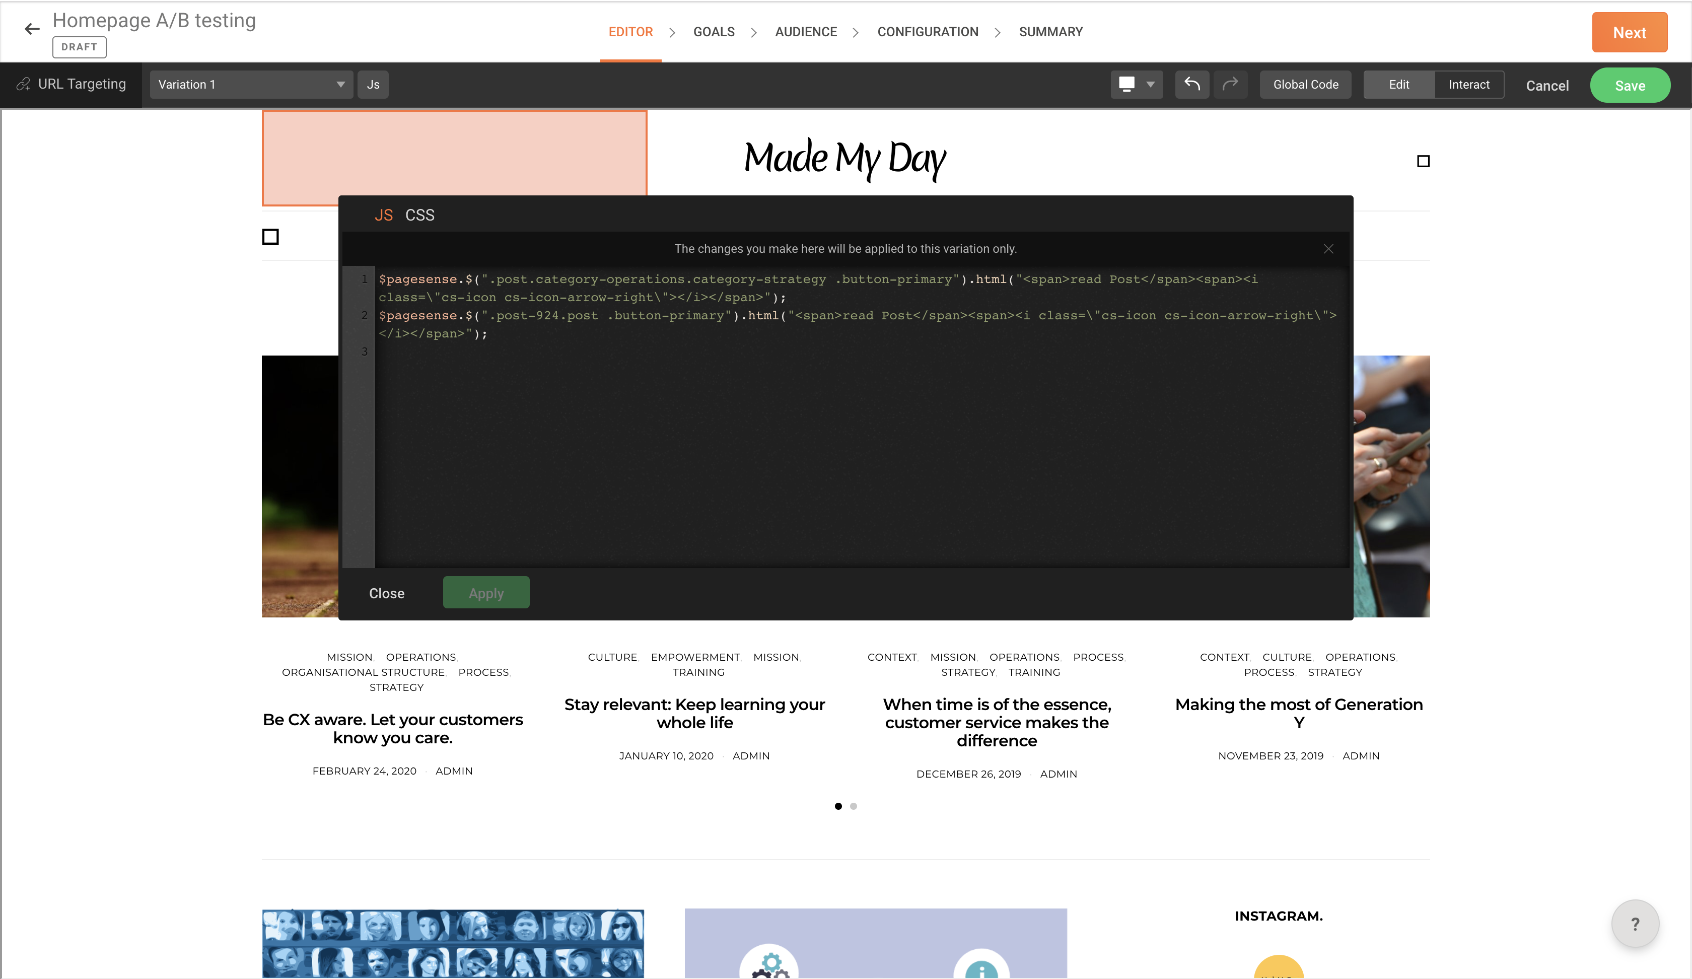Go to the GOALS step
The width and height of the screenshot is (1692, 979).
[714, 32]
